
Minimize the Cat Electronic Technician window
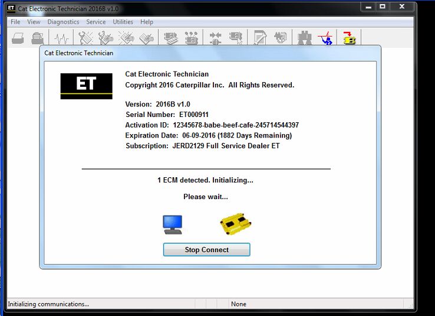tap(368, 7)
